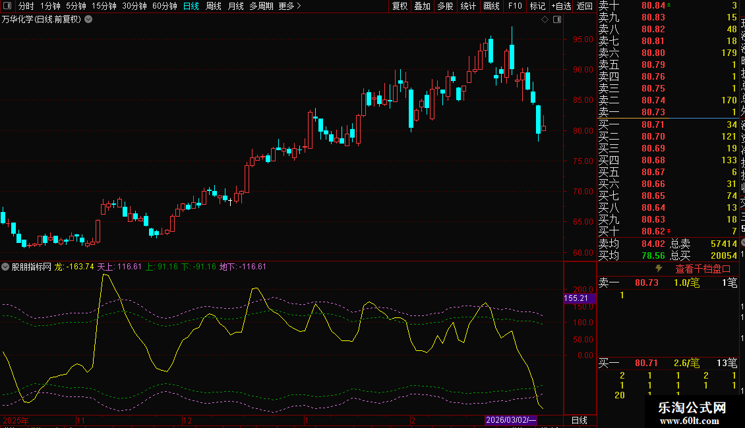This screenshot has width=745, height=428.
Task: Select the 买四 row at 80.68
Action: coord(668,160)
